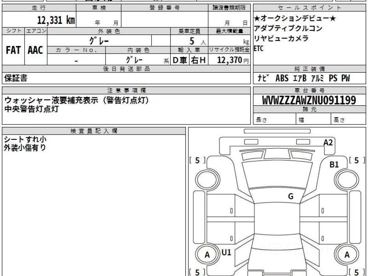
Task: Select the カラーNo. header cell
Action: 76,50
